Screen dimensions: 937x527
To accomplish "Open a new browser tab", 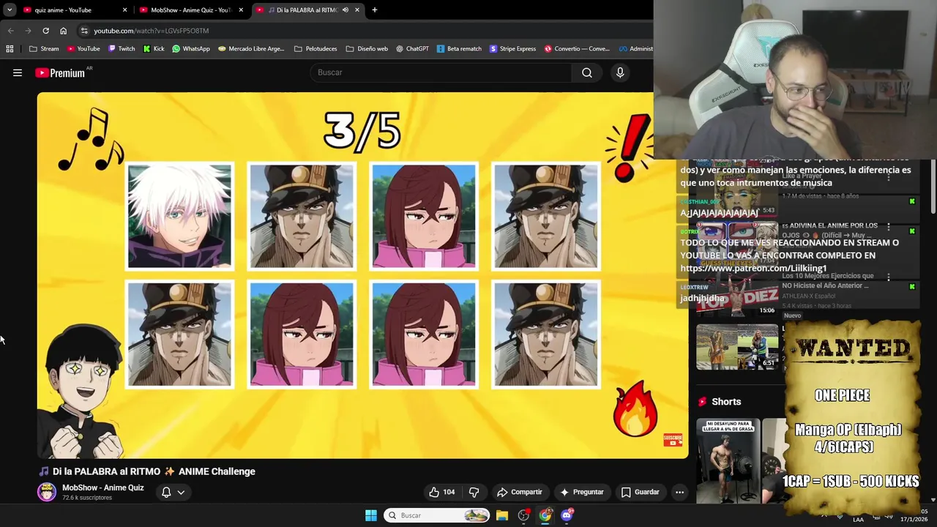I will [x=374, y=10].
